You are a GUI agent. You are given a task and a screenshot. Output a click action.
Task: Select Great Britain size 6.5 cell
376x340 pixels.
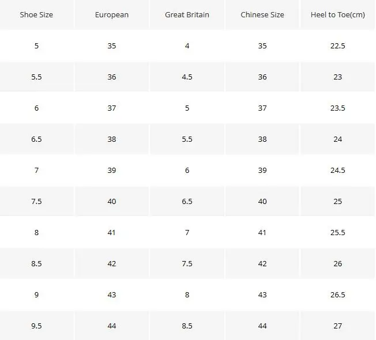[187, 201]
